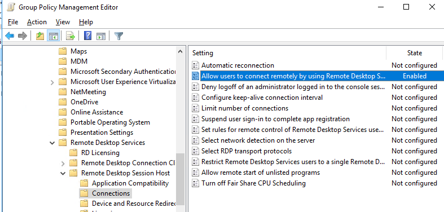
Task: Click Select RDP transport protocols policy icon
Action: coord(195,151)
